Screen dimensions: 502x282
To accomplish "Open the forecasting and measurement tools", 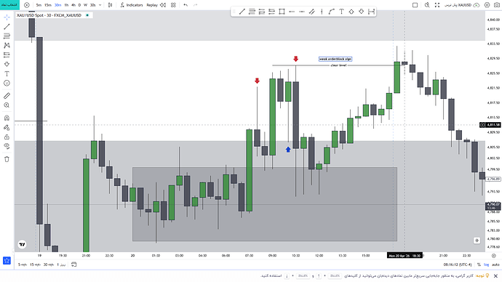I will point(7,55).
